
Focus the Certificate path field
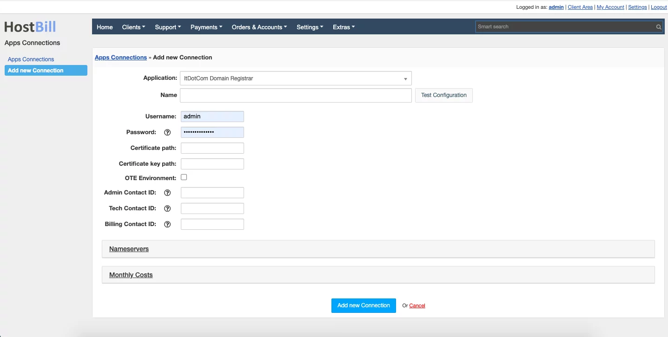(212, 148)
